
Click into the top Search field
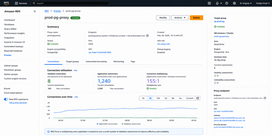[x=70, y=3]
